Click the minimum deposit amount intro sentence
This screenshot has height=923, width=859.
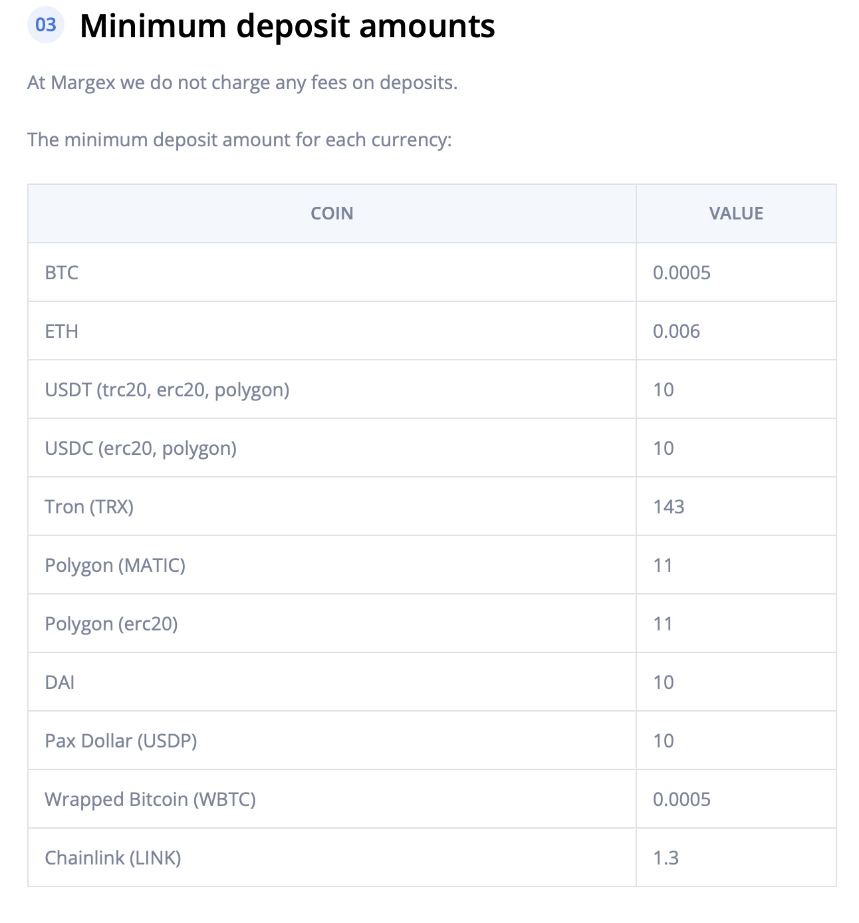239,140
